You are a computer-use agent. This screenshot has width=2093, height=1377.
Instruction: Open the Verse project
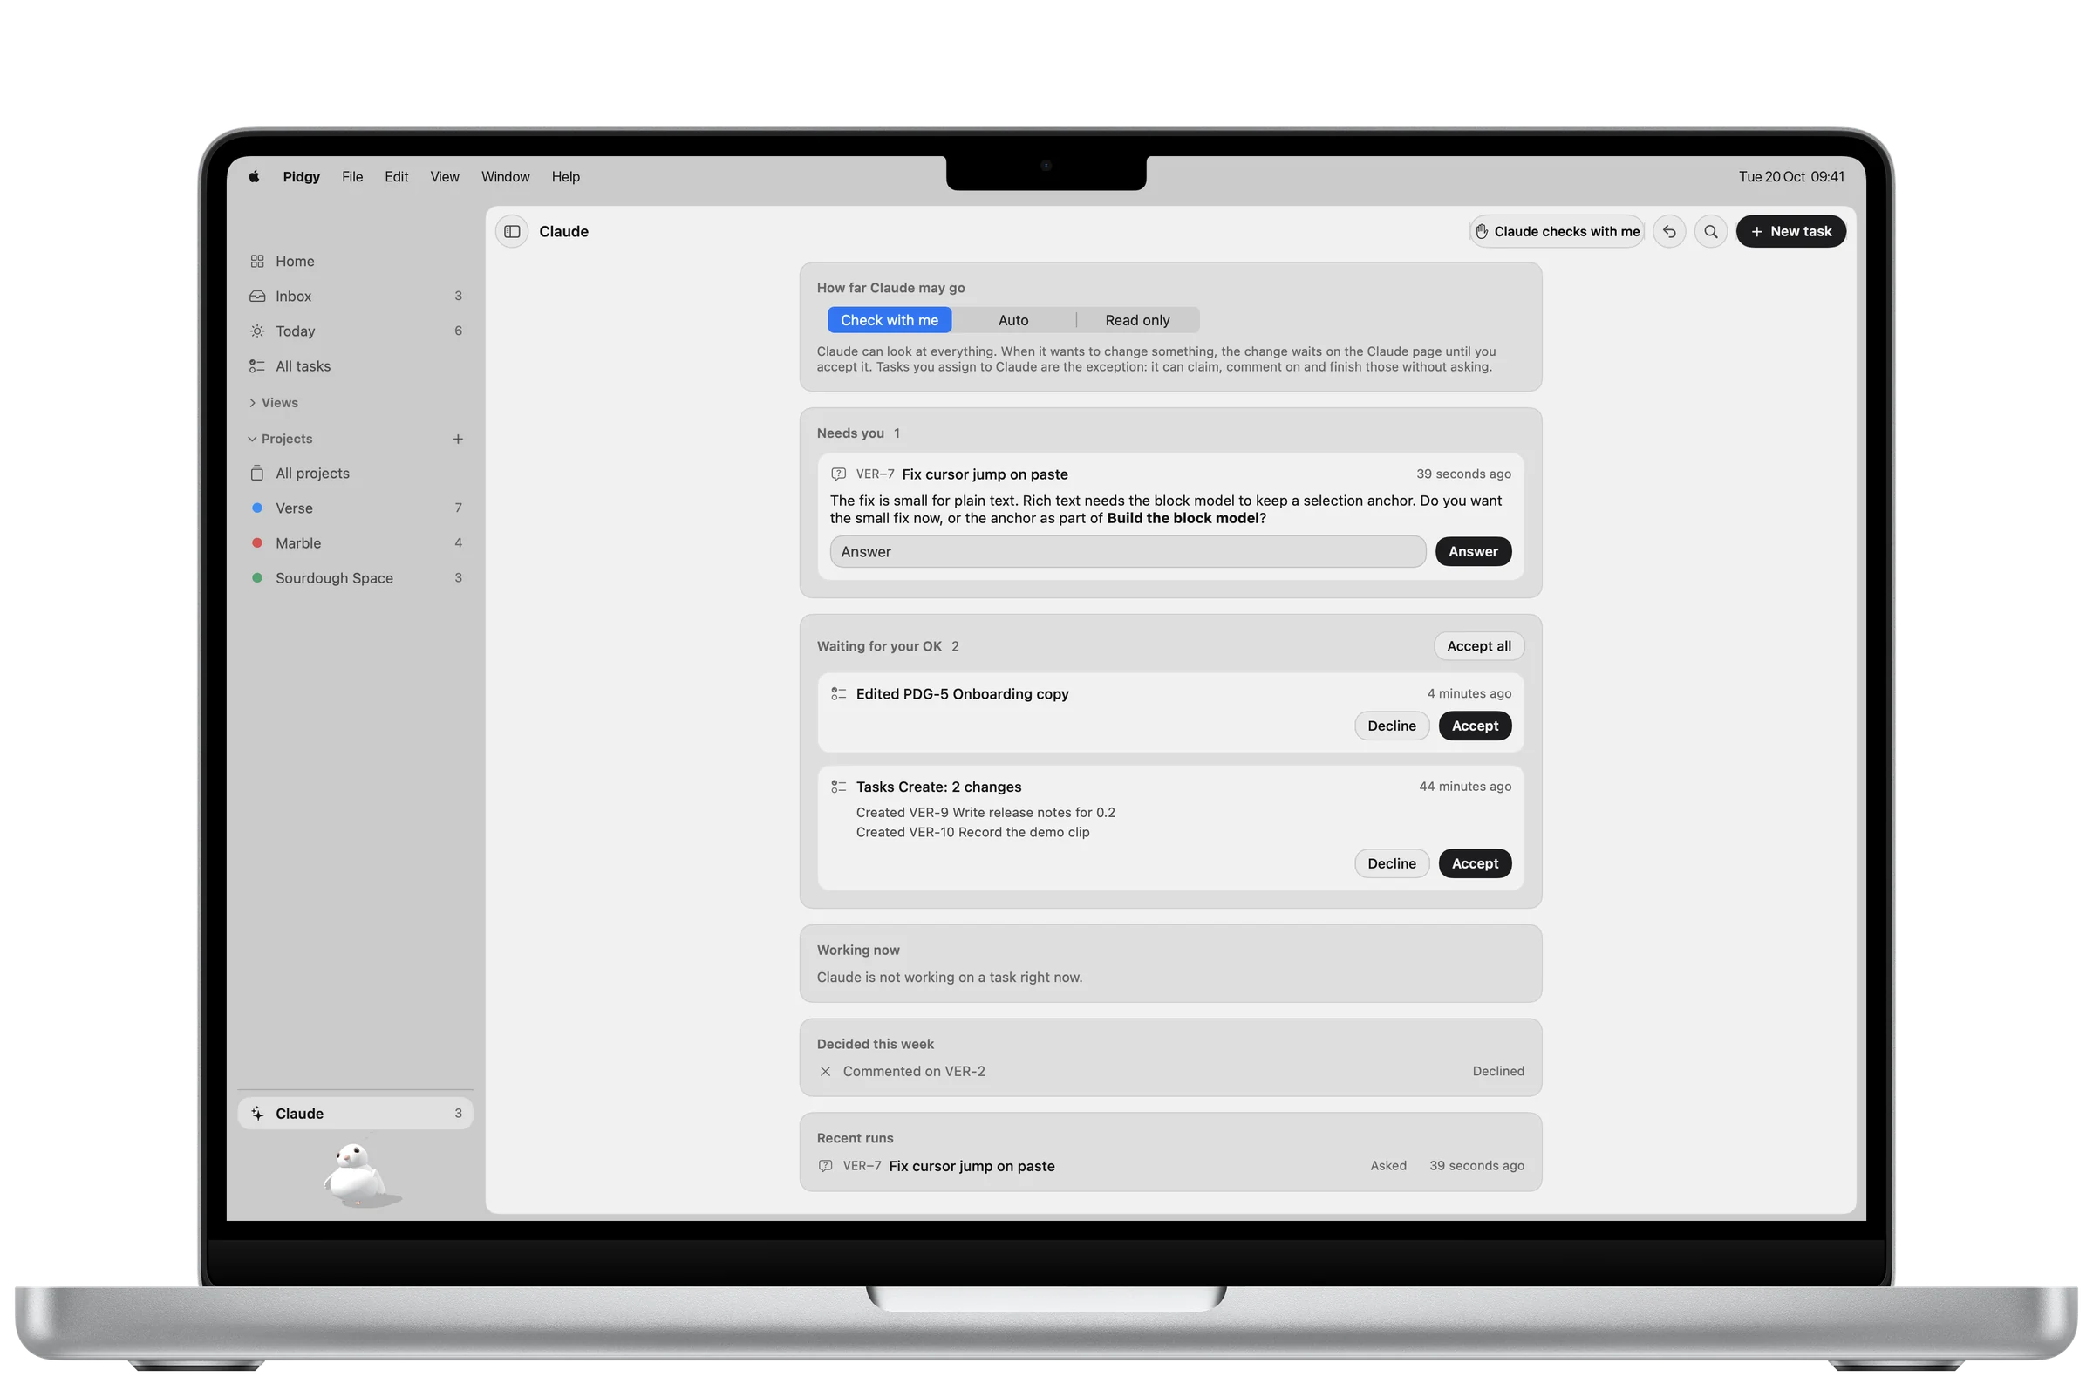tap(355, 508)
